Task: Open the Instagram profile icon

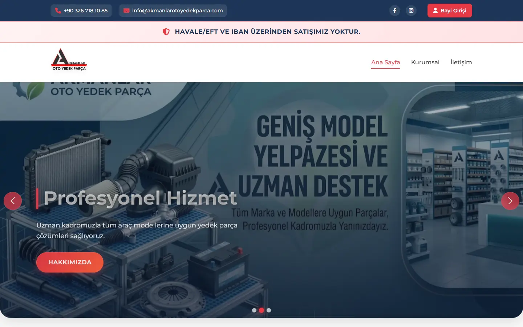Action: [x=411, y=11]
